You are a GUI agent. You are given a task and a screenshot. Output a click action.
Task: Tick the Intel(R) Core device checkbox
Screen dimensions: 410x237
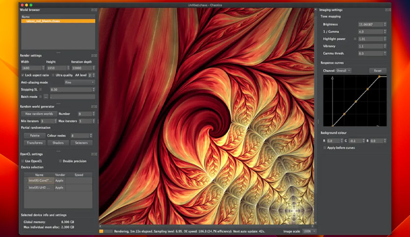[x=26, y=181]
